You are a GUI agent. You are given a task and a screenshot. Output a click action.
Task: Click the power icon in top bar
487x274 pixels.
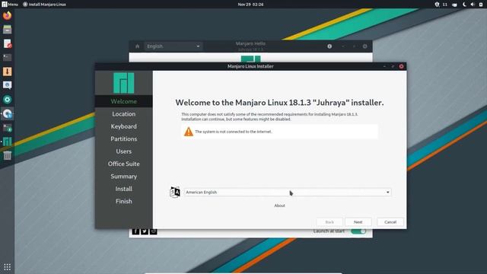[481, 5]
